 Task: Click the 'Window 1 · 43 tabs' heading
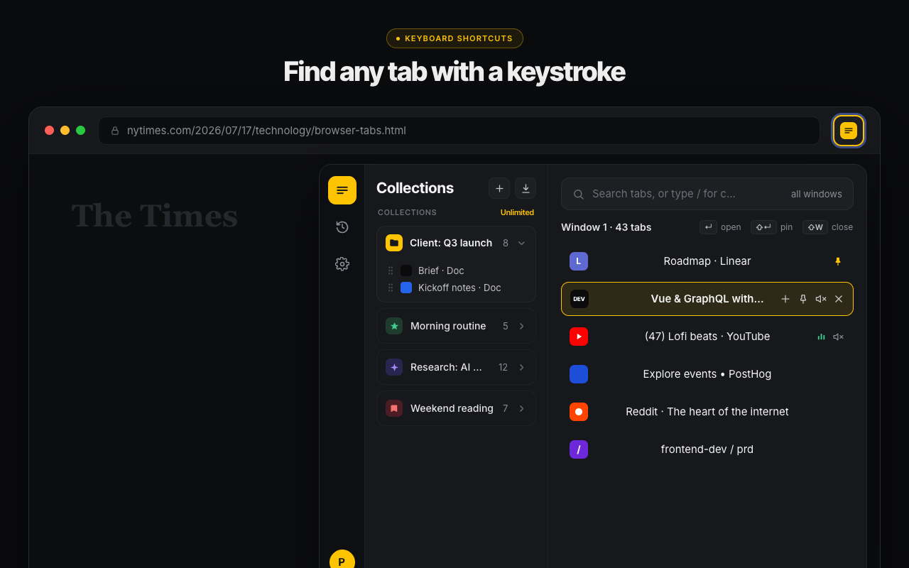606,227
